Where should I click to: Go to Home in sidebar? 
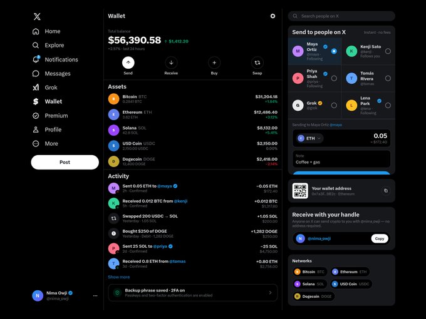(x=46, y=31)
